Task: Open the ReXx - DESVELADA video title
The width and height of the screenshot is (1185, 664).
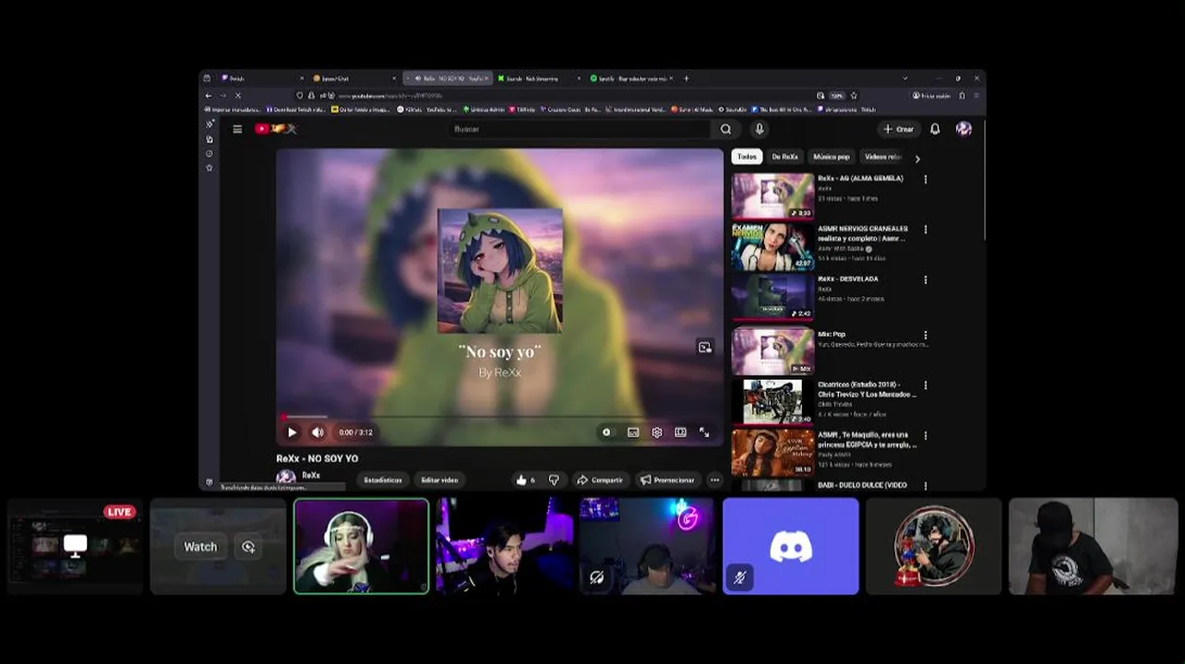Action: 847,279
